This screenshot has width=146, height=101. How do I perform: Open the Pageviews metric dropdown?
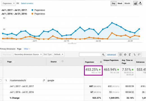(9, 3)
